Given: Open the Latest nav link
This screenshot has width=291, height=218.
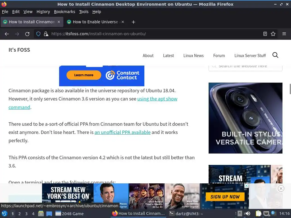Looking at the screenshot, I should click(169, 56).
